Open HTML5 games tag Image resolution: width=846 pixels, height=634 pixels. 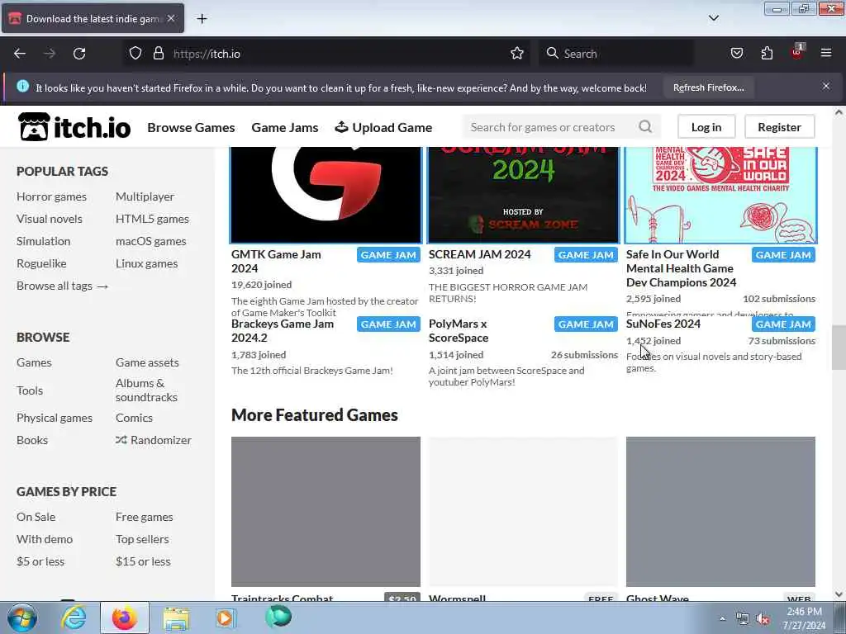tap(152, 219)
